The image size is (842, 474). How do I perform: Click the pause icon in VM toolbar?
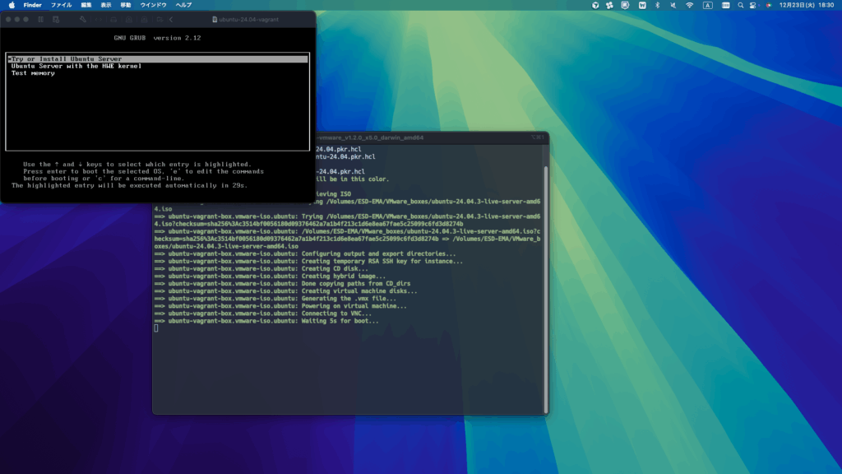[41, 19]
